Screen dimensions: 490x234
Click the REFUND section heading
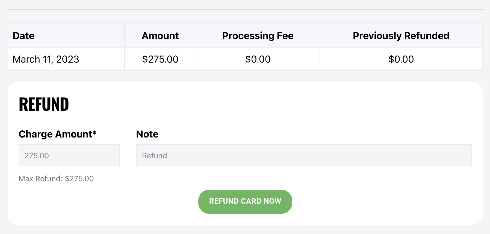[44, 104]
